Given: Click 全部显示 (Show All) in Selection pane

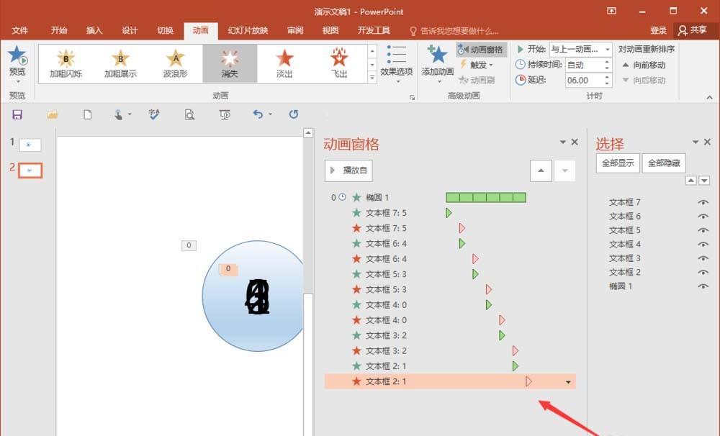Looking at the screenshot, I should [617, 163].
